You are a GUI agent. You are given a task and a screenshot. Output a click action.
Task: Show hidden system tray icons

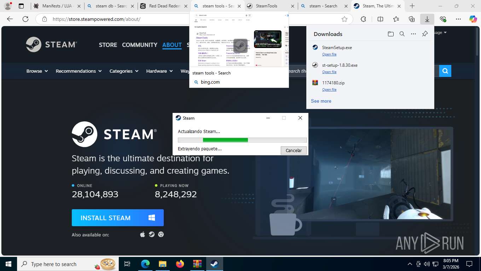(x=410, y=264)
